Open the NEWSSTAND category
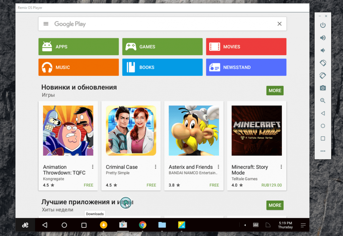The height and width of the screenshot is (236, 343). click(x=246, y=67)
